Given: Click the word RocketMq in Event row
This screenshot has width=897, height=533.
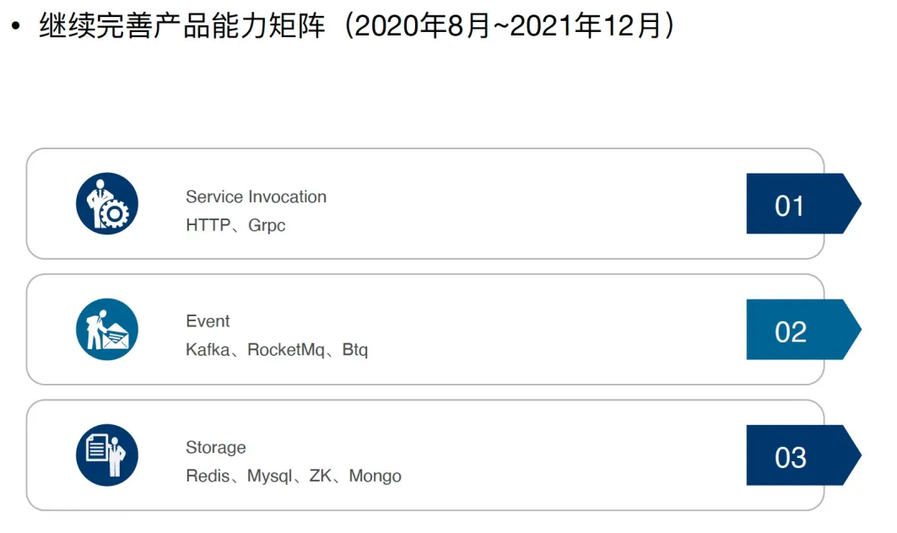Looking at the screenshot, I should click(286, 349).
